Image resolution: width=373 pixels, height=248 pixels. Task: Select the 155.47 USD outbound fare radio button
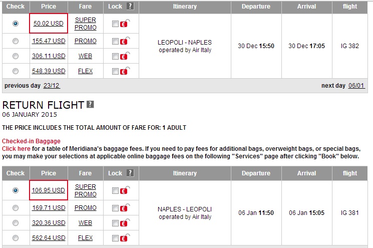16,41
